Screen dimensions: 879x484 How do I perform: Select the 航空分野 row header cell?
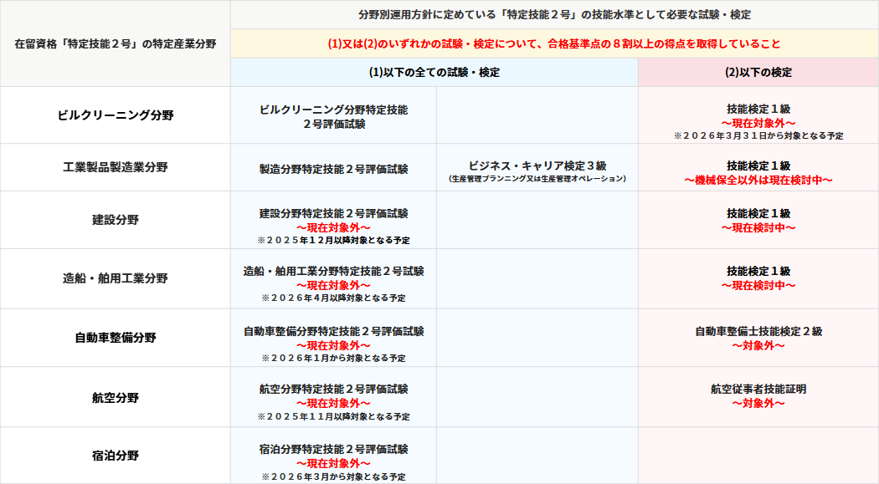116,397
